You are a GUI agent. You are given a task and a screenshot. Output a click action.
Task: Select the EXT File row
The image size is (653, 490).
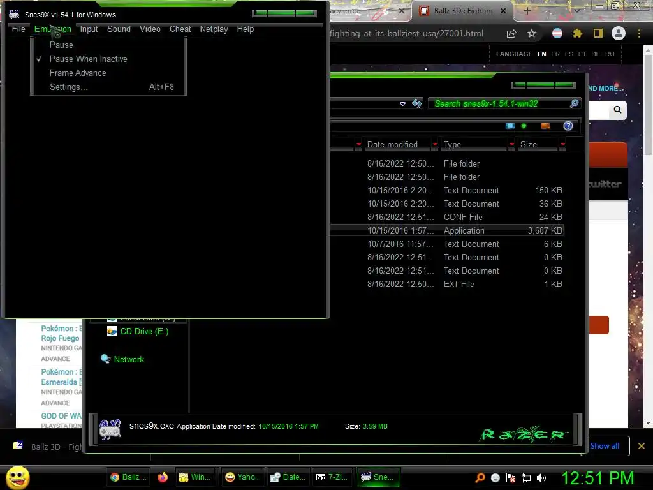[447, 284]
